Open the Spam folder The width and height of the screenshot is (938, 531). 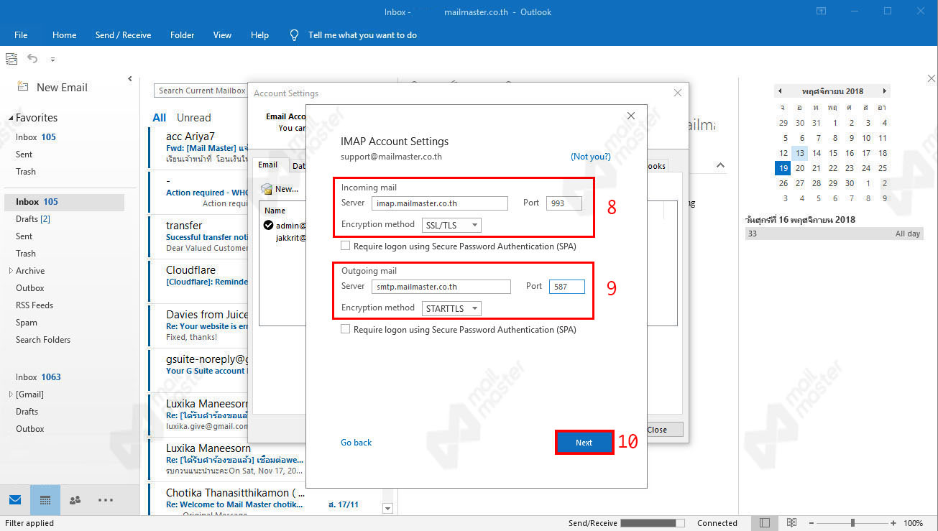pyautogui.click(x=27, y=323)
